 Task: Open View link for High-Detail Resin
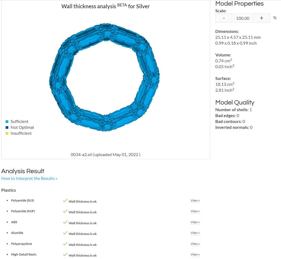click(195, 254)
